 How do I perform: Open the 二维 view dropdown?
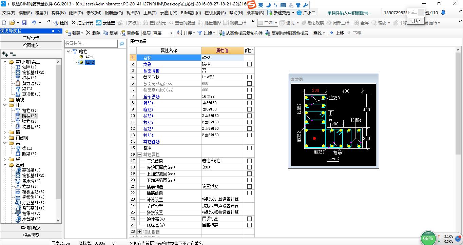pyautogui.click(x=276, y=23)
